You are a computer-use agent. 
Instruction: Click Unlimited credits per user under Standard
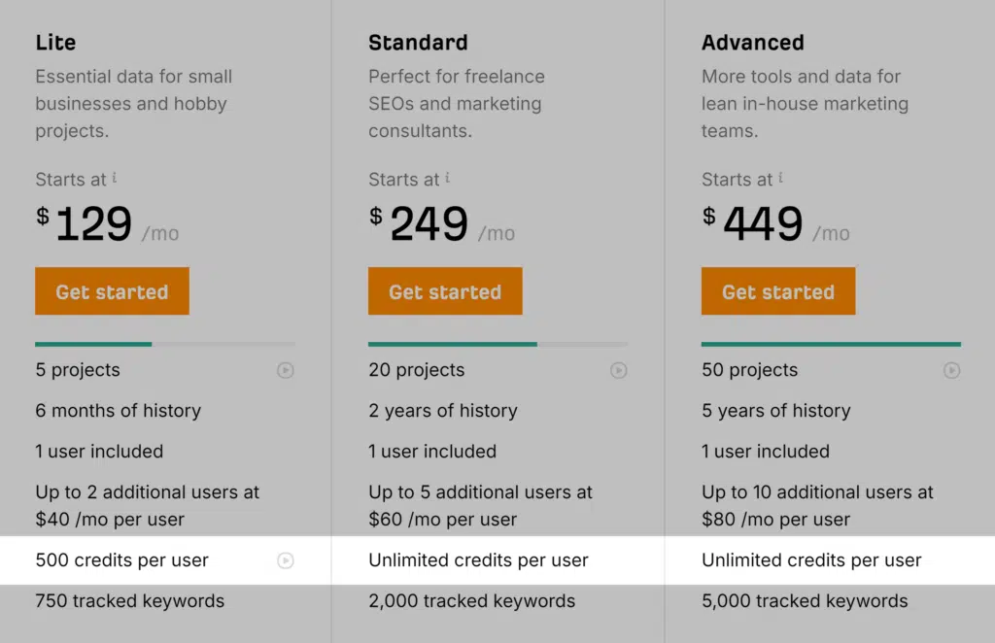tap(478, 560)
